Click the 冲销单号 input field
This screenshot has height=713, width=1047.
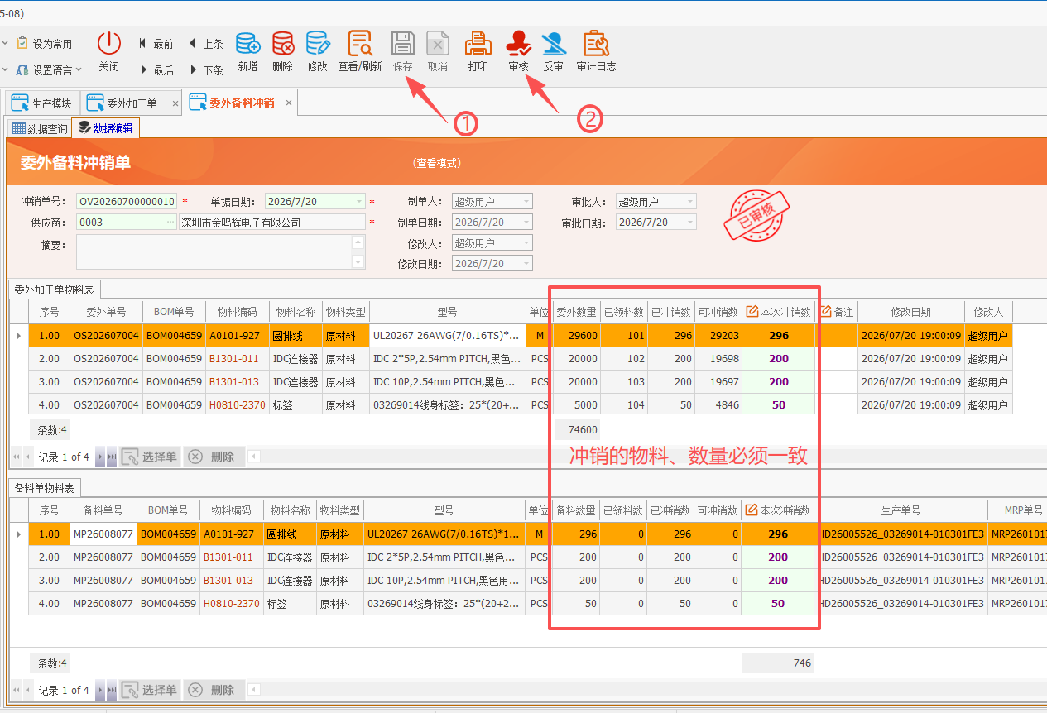tap(127, 201)
